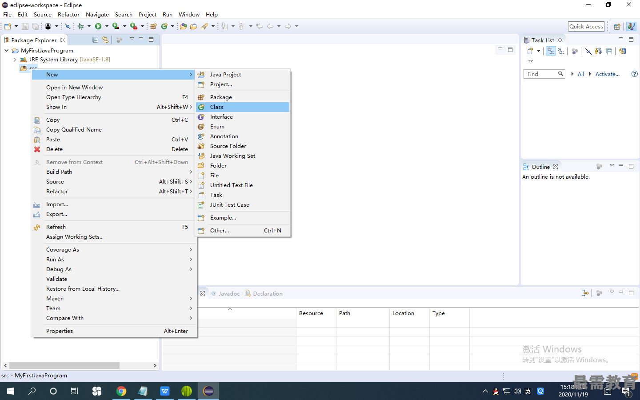Open the New Java Class dropdown arrow
The height and width of the screenshot is (400, 640).
pyautogui.click(x=172, y=26)
